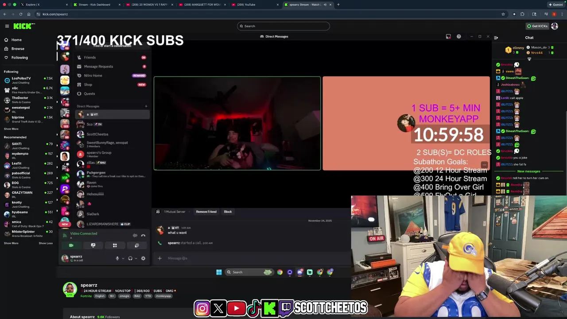
Task: Click Block button in Discord
Action: (x=228, y=212)
